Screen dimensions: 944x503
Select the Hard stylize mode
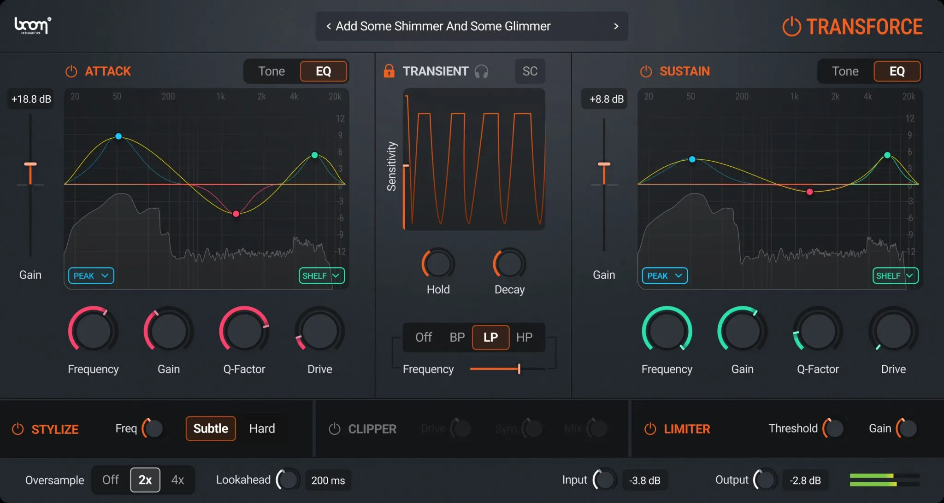click(262, 428)
